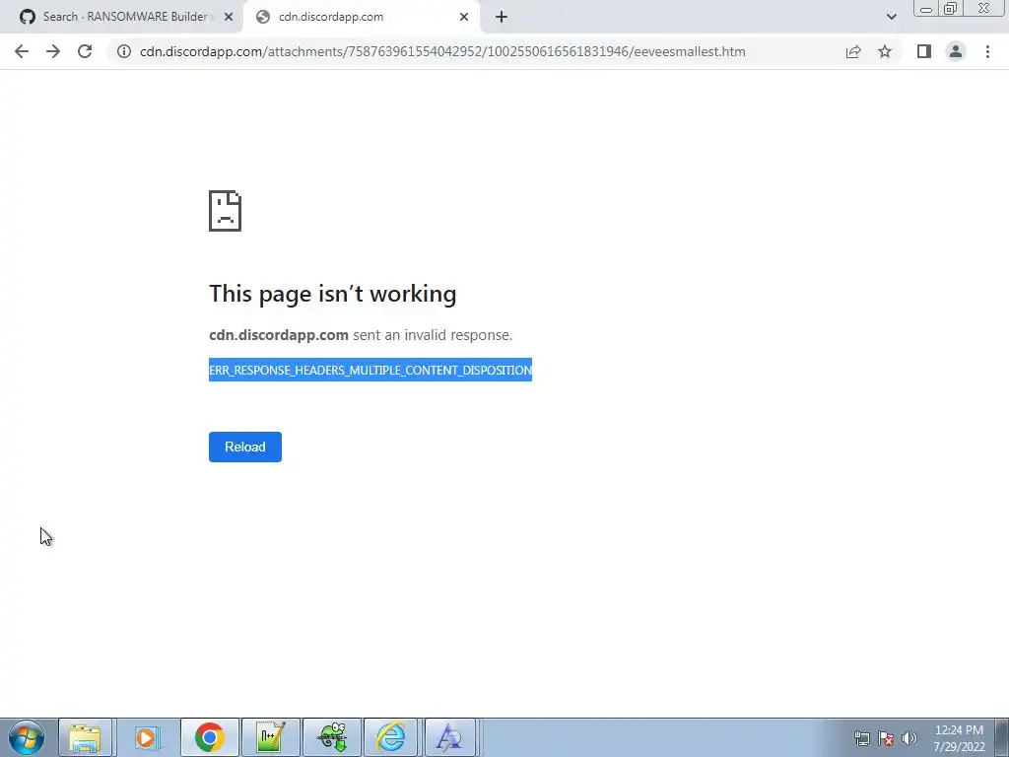This screenshot has width=1009, height=757.
Task: Open Notepad++ from the taskbar
Action: pos(270,737)
